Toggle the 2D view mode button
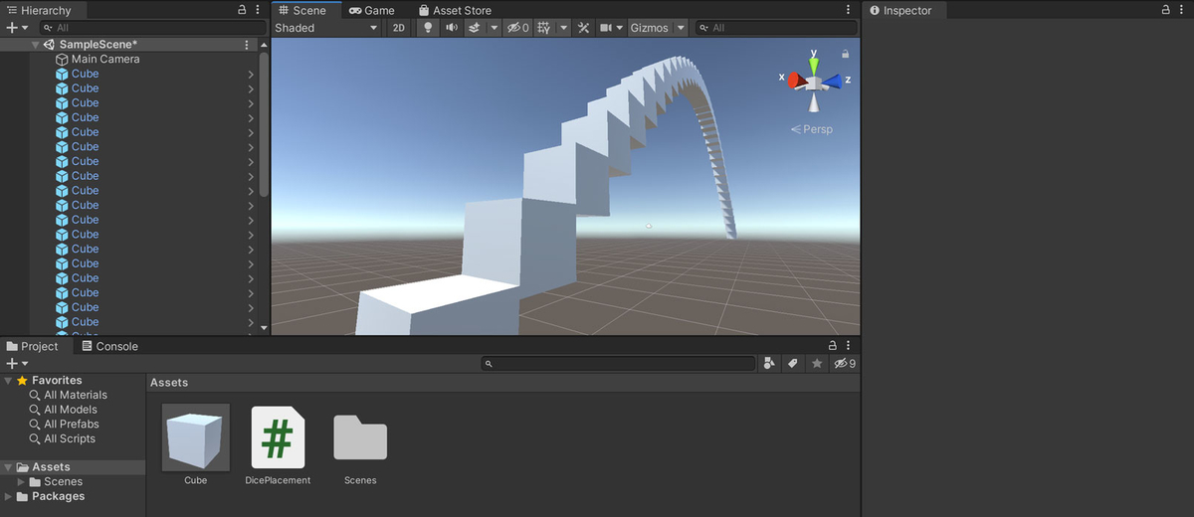1194x517 pixels. 399,28
